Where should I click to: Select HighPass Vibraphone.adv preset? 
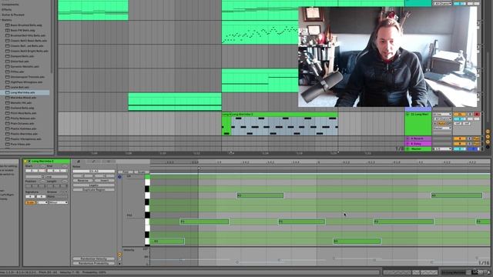point(26,82)
